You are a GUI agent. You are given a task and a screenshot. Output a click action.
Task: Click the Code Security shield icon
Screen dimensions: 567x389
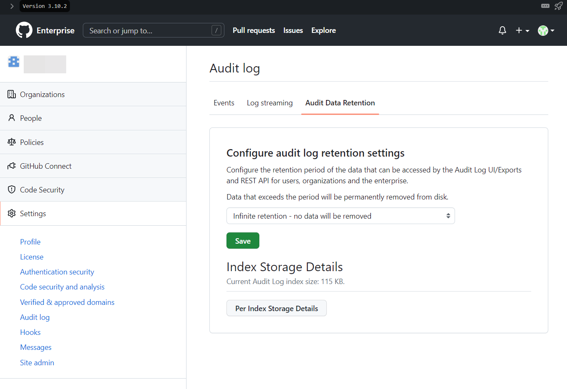click(x=12, y=190)
